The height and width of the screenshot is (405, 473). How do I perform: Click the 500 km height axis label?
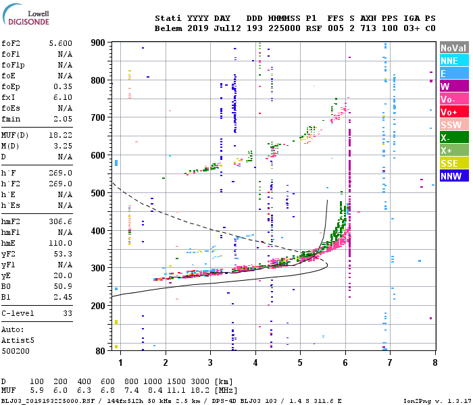tap(98, 193)
